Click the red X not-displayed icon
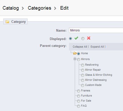The width and height of the screenshot is (123, 111). (x=89, y=38)
